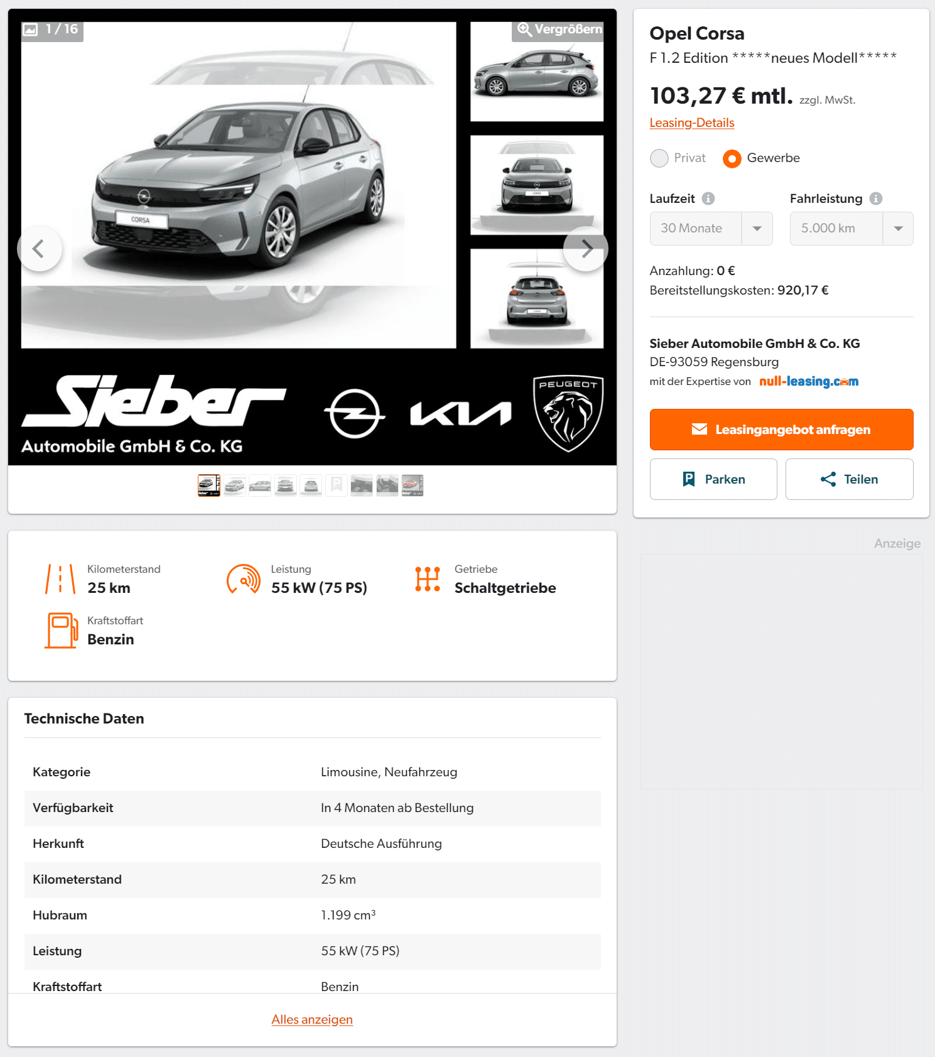Expand the 5.000 km Fahrleistung dropdown

[851, 229]
